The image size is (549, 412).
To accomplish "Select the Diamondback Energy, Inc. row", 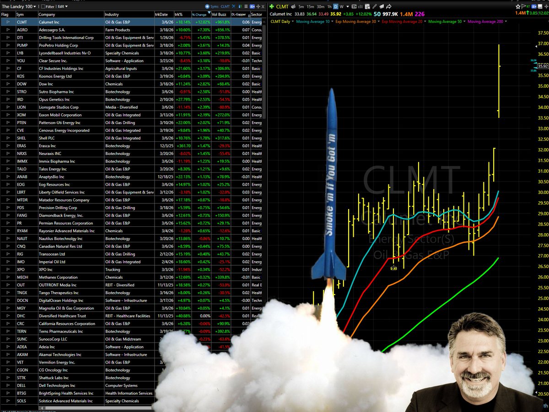I will (x=131, y=215).
